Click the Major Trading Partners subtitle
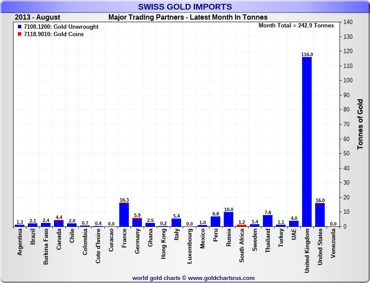 tap(188, 17)
